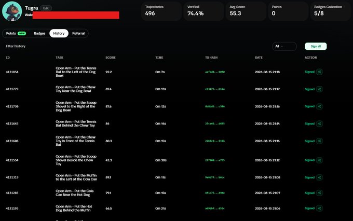Screen dimensions: 353x221
Task: Click the NEW badge on Points tab
Action: click(22, 33)
